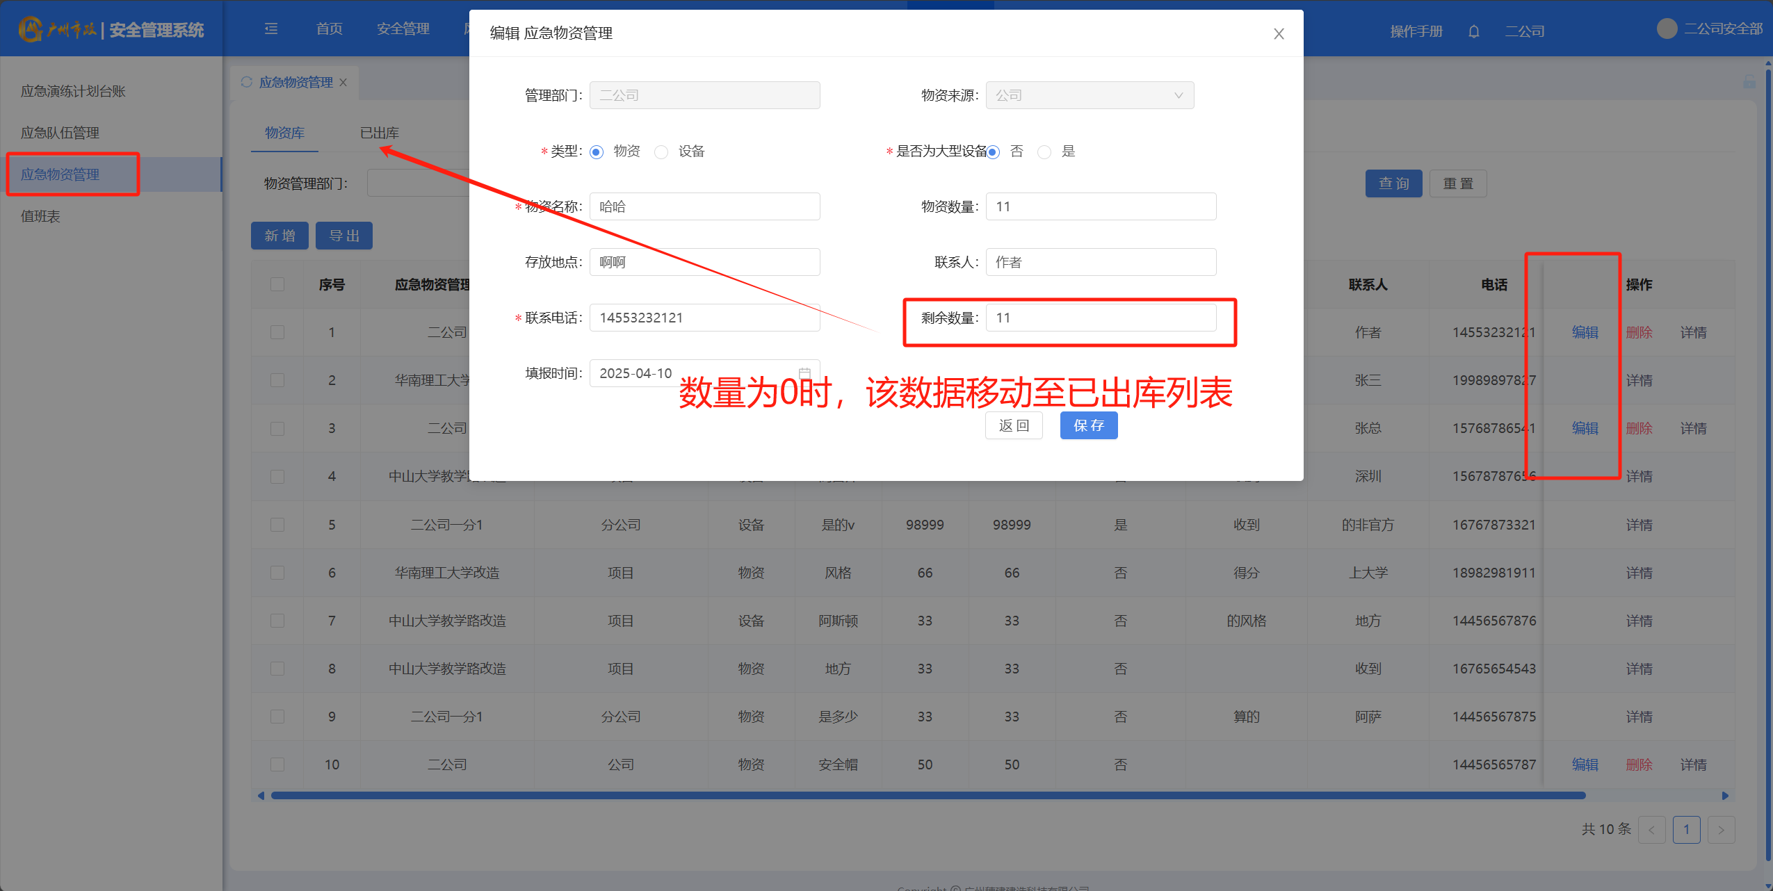This screenshot has height=891, width=1773.
Task: Click the 返回 button
Action: [1013, 425]
